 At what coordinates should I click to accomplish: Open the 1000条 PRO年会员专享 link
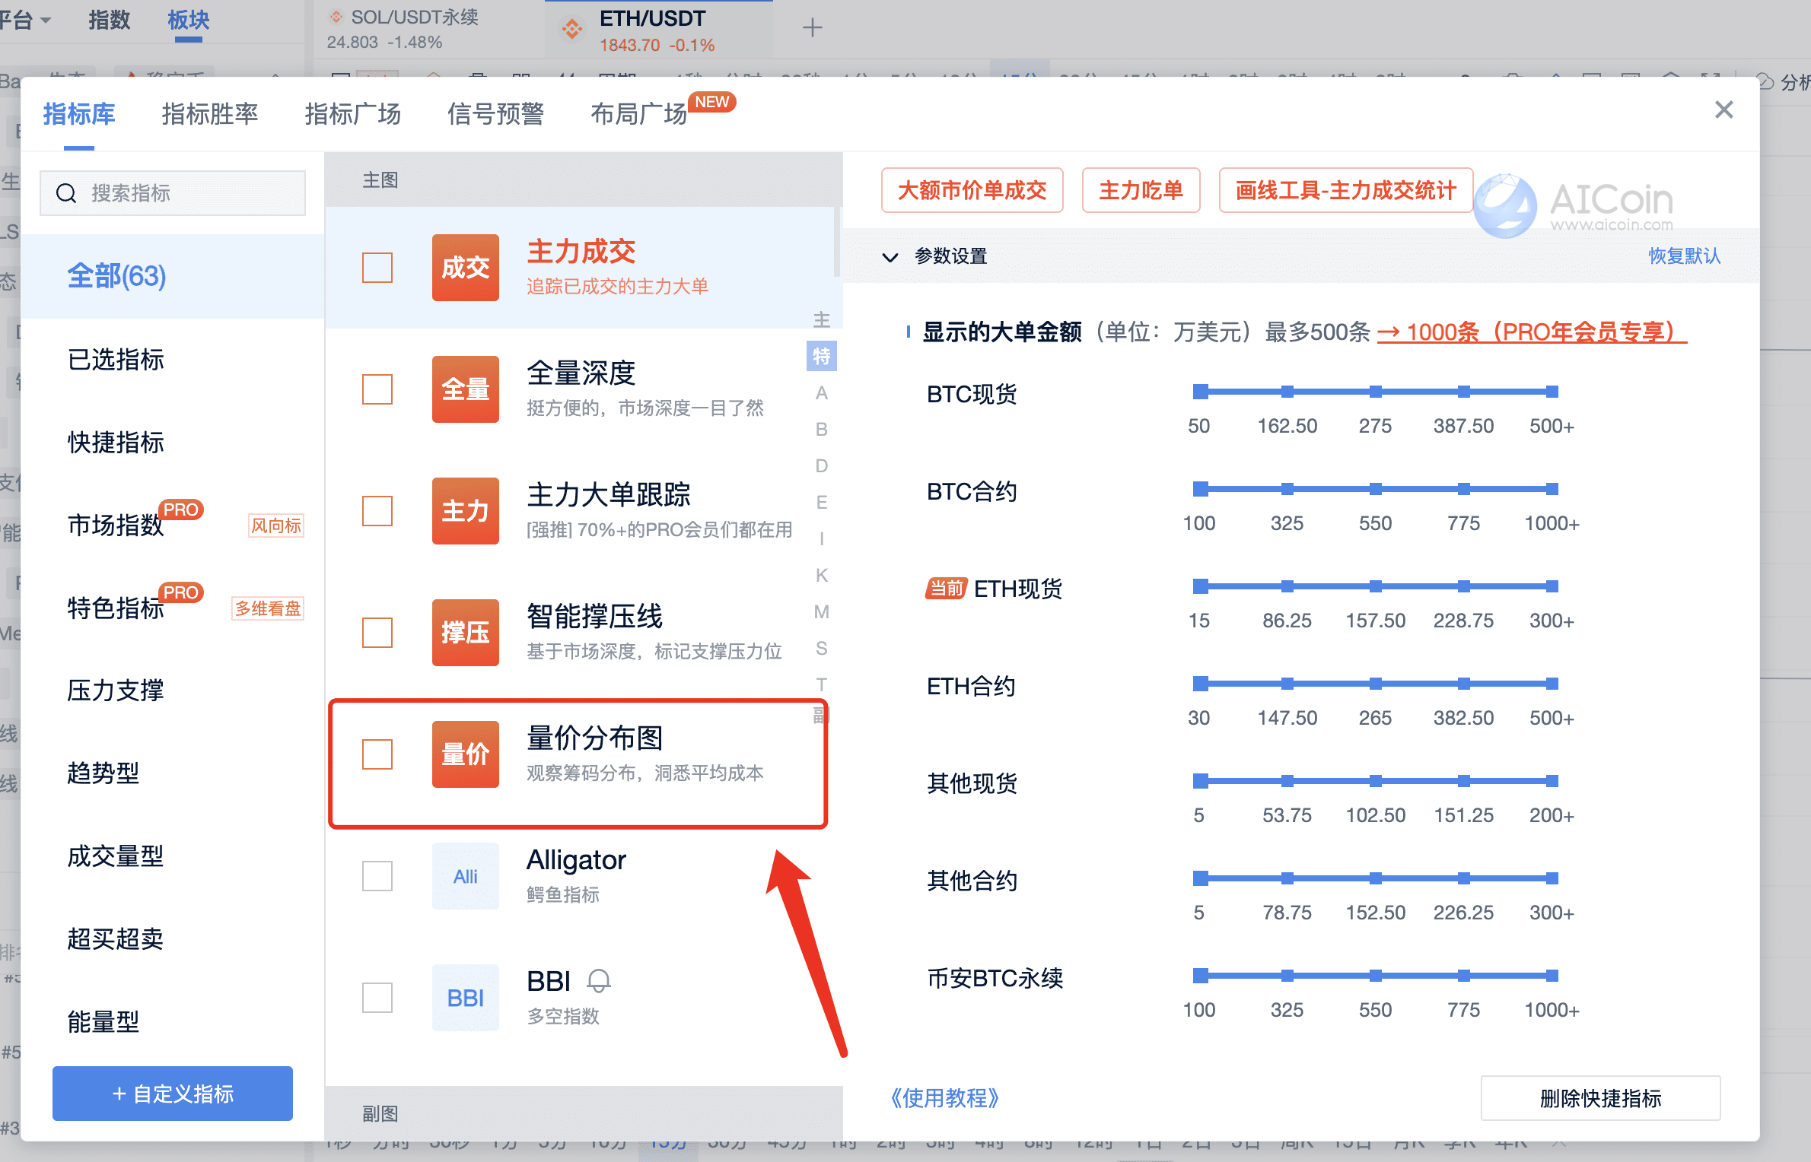tap(1532, 332)
